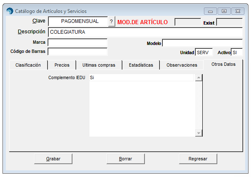Click Regresar to go back

tap(198, 159)
